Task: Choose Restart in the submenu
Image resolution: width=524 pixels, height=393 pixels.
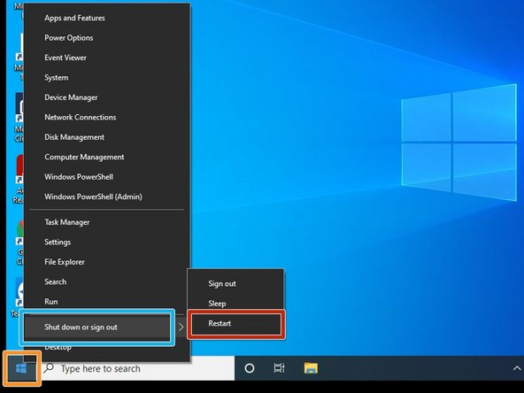Action: [x=235, y=323]
